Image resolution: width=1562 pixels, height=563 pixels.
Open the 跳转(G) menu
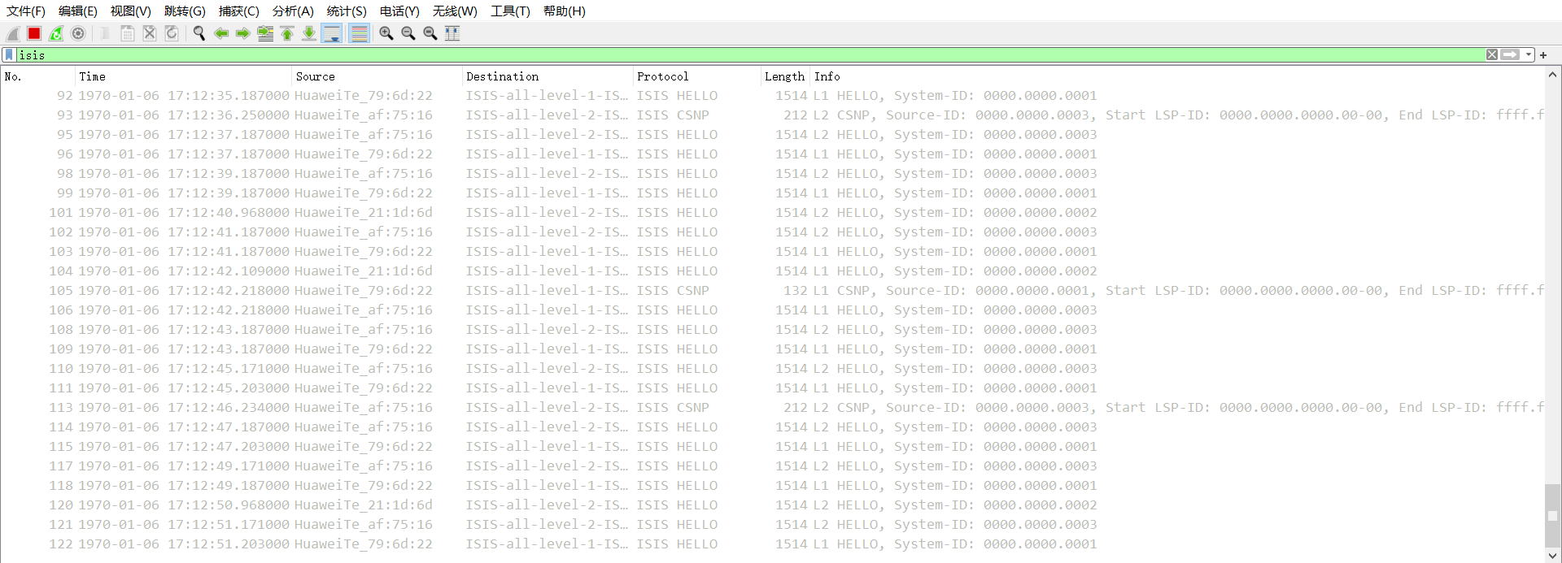(185, 11)
